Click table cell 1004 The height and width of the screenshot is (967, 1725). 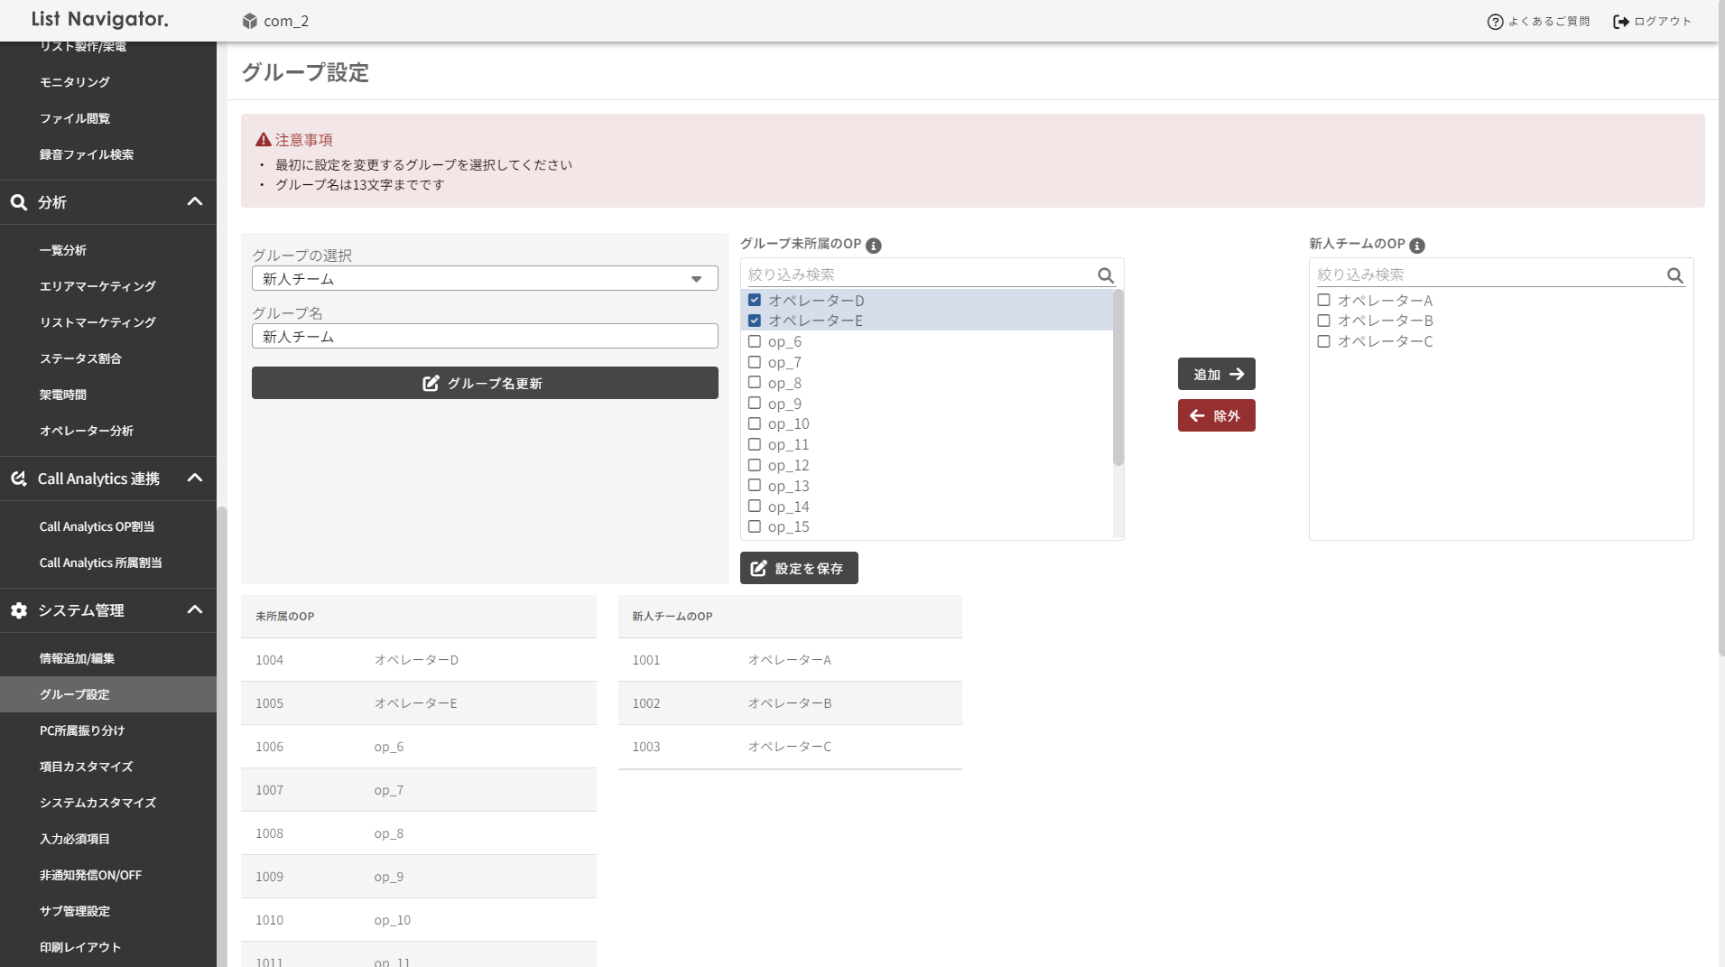click(269, 660)
